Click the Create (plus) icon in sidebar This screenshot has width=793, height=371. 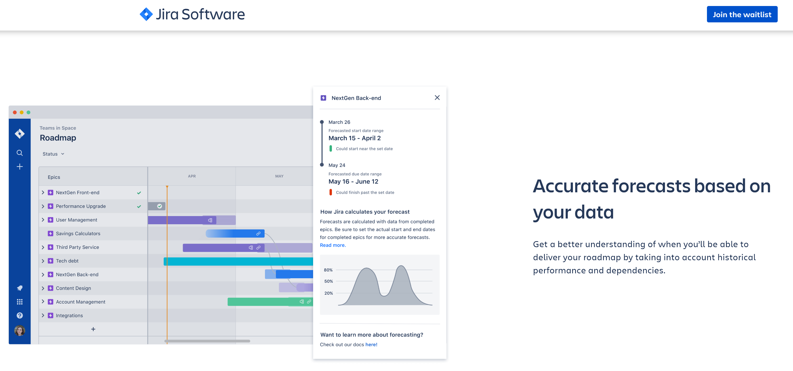tap(20, 166)
